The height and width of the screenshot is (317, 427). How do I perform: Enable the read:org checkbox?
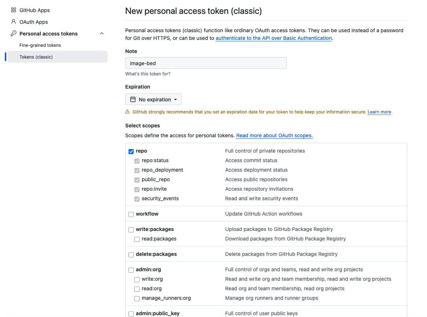coord(137,289)
